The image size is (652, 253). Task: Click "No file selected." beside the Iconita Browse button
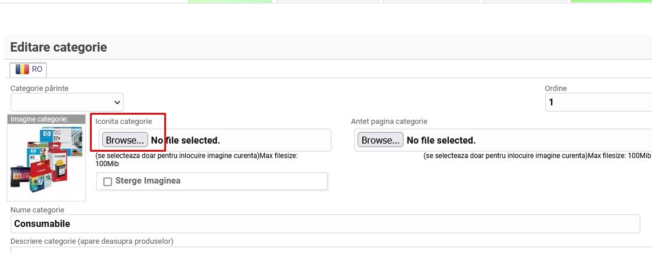(x=185, y=140)
